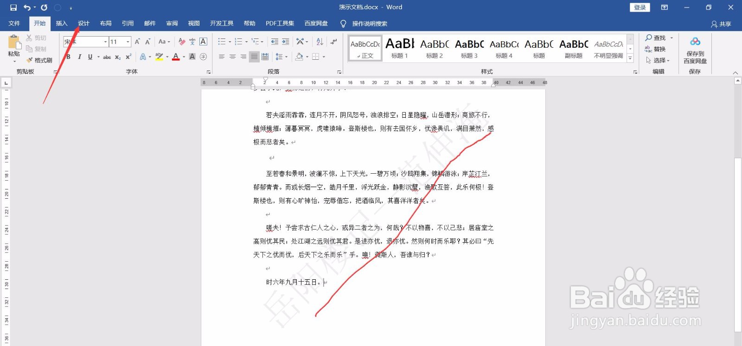Click the 共享 Share button
This screenshot has height=346, width=742.
pyautogui.click(x=721, y=24)
